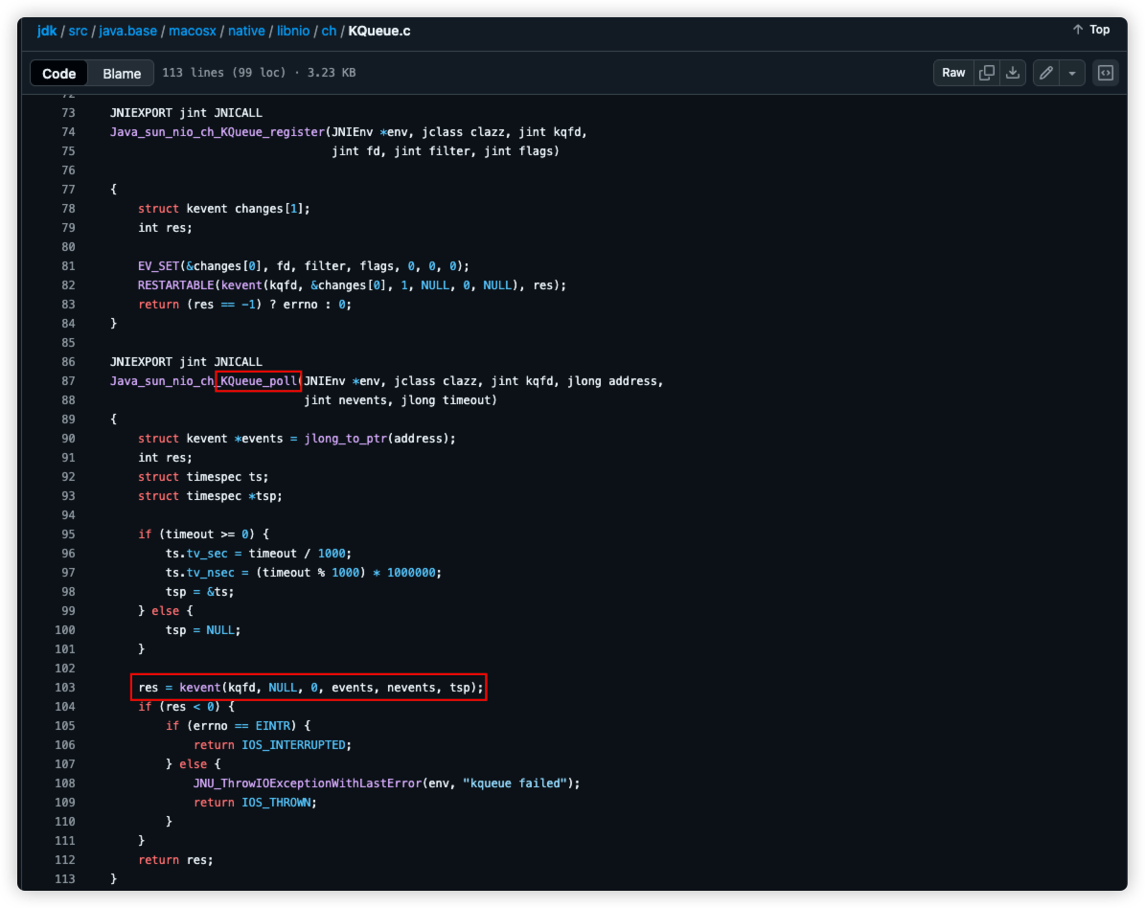
Task: Switch to the Blame tab
Action: tap(122, 73)
